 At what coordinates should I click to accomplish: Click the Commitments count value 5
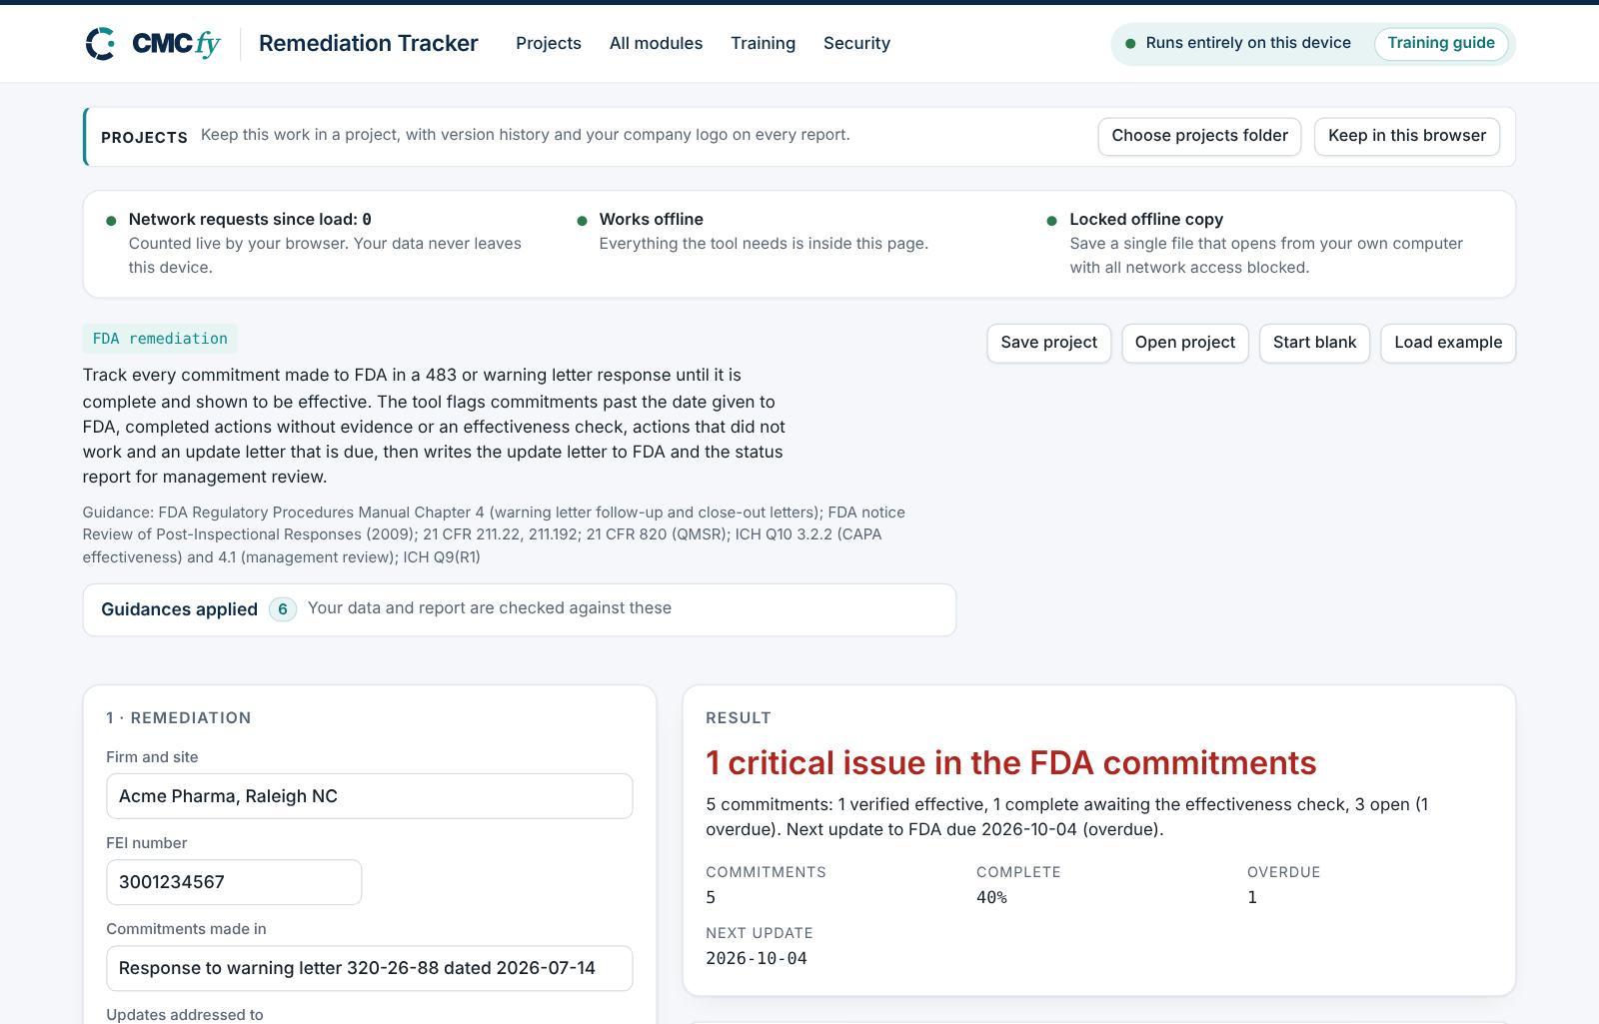711,897
